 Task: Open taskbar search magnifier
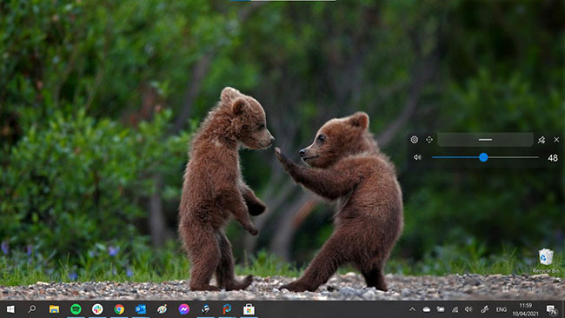pos(32,309)
